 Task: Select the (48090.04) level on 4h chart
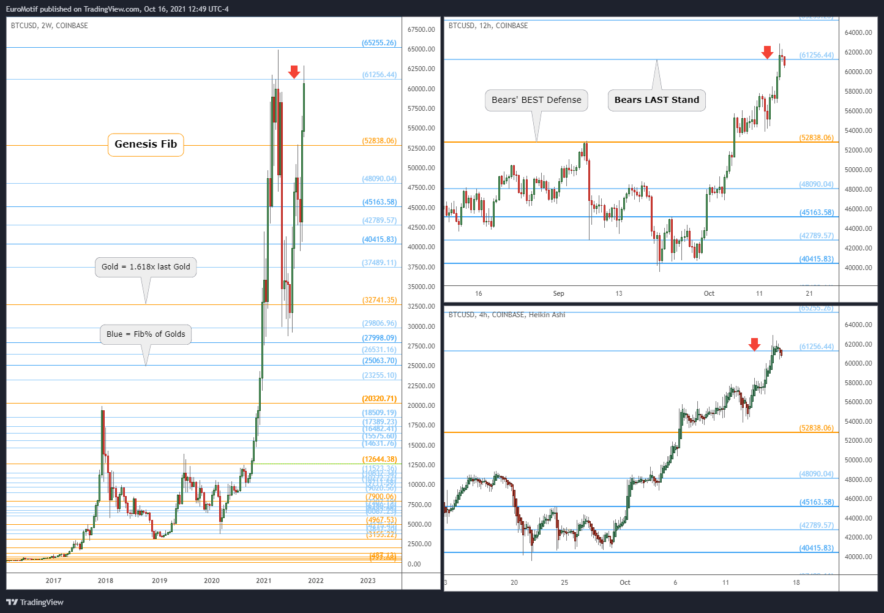tap(817, 474)
